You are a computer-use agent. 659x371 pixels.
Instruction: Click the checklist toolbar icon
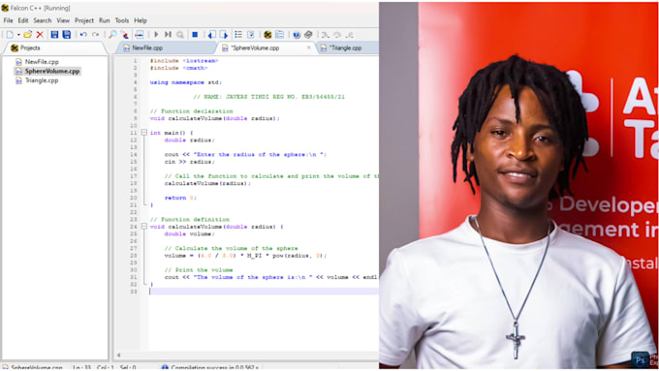pos(250,35)
